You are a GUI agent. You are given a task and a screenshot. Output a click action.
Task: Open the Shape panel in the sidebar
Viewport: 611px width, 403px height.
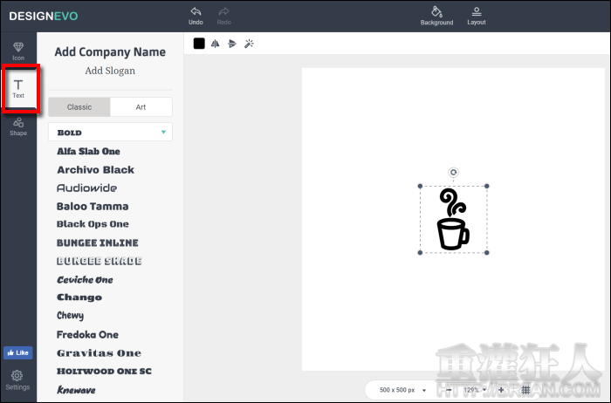coord(18,126)
